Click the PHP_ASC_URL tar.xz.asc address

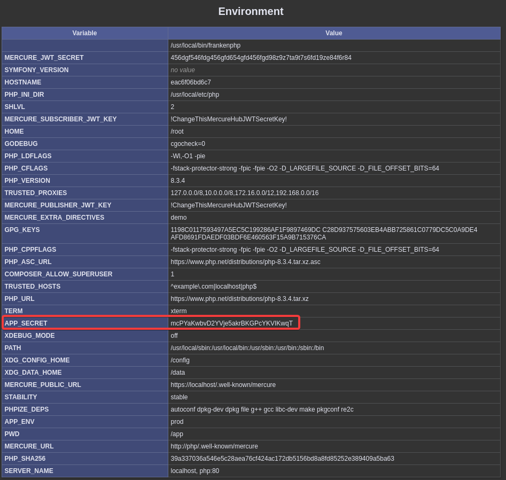245,262
